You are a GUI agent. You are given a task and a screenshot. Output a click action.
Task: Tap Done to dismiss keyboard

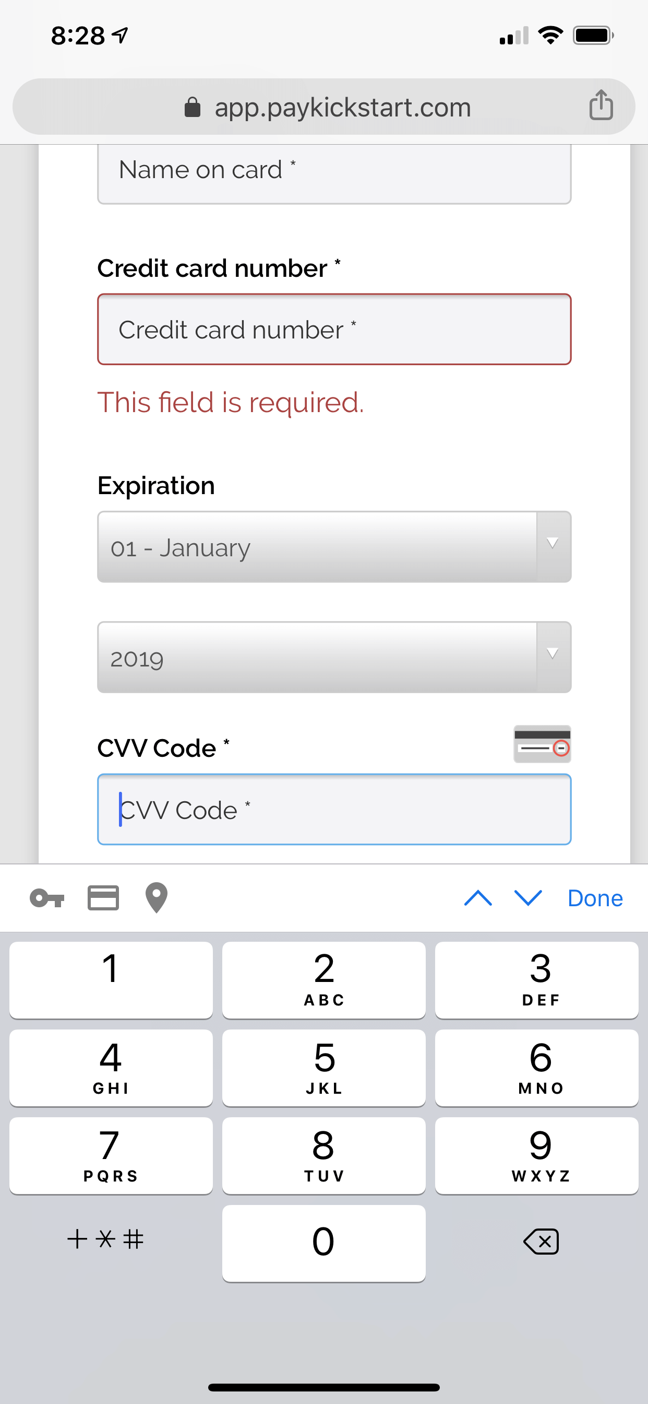595,898
